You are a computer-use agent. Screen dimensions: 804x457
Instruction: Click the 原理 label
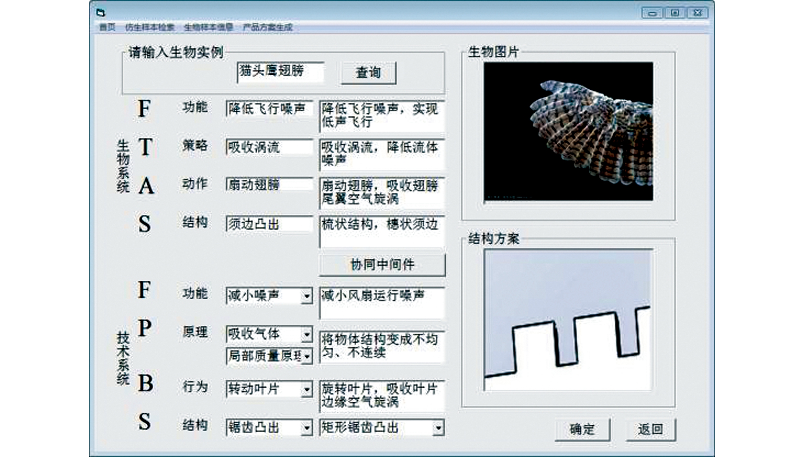click(195, 332)
